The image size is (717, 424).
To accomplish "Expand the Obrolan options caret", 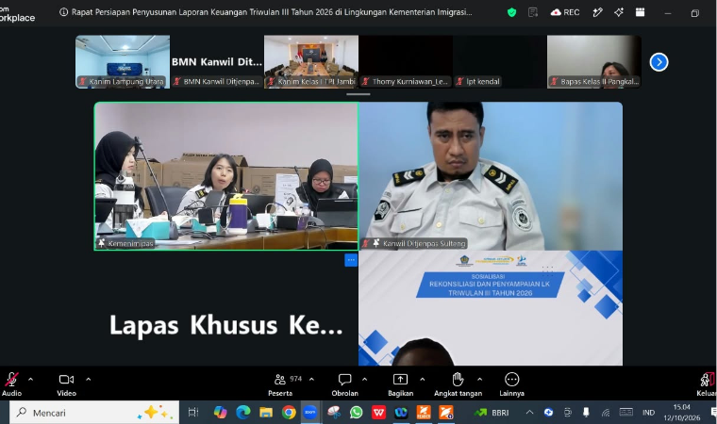I will pos(364,379).
